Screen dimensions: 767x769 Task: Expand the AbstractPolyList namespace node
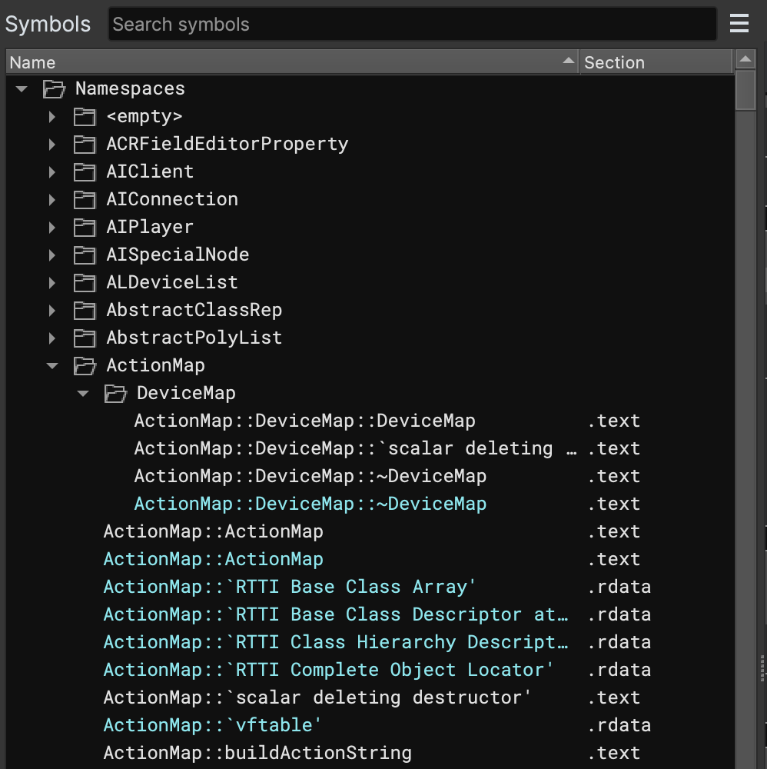(52, 338)
